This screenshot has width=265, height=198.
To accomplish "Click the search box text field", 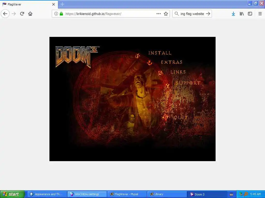I will point(192,14).
